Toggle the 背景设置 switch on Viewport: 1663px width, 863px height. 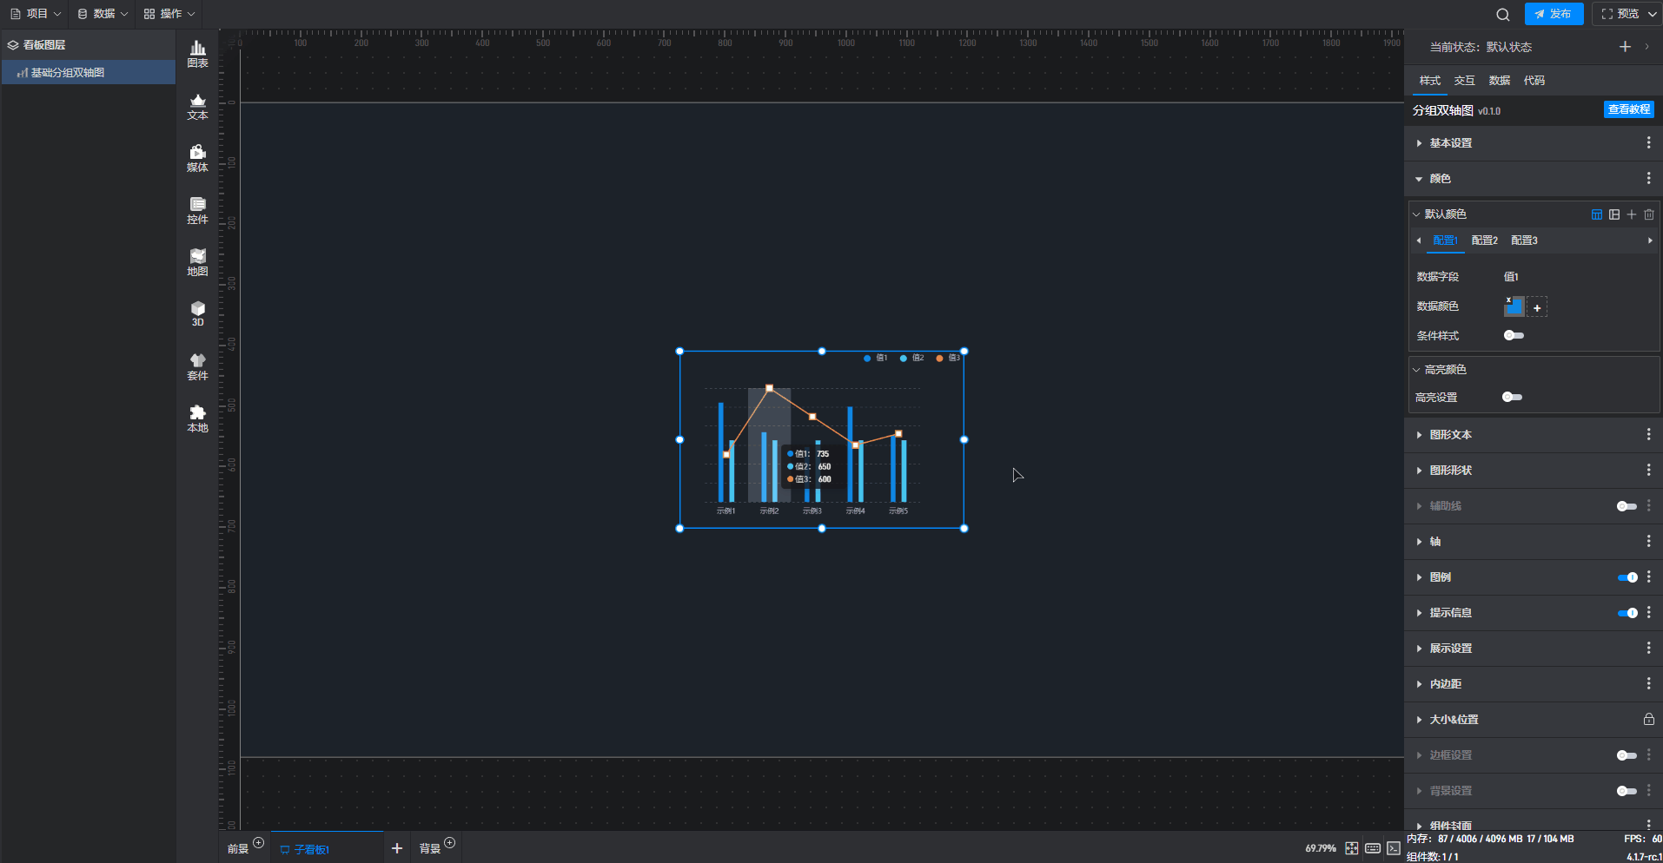click(x=1627, y=791)
